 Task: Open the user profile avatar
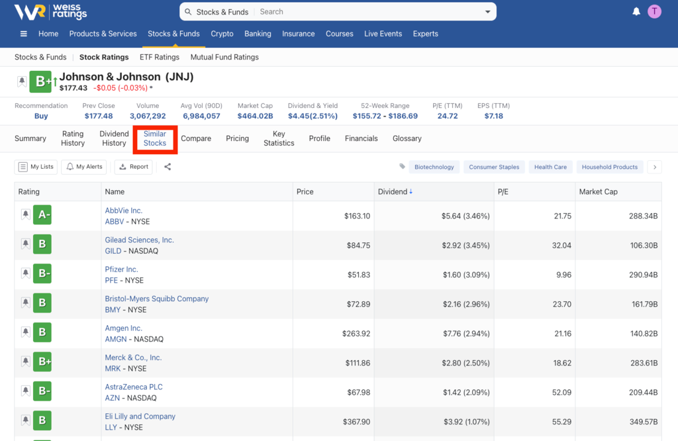point(654,11)
